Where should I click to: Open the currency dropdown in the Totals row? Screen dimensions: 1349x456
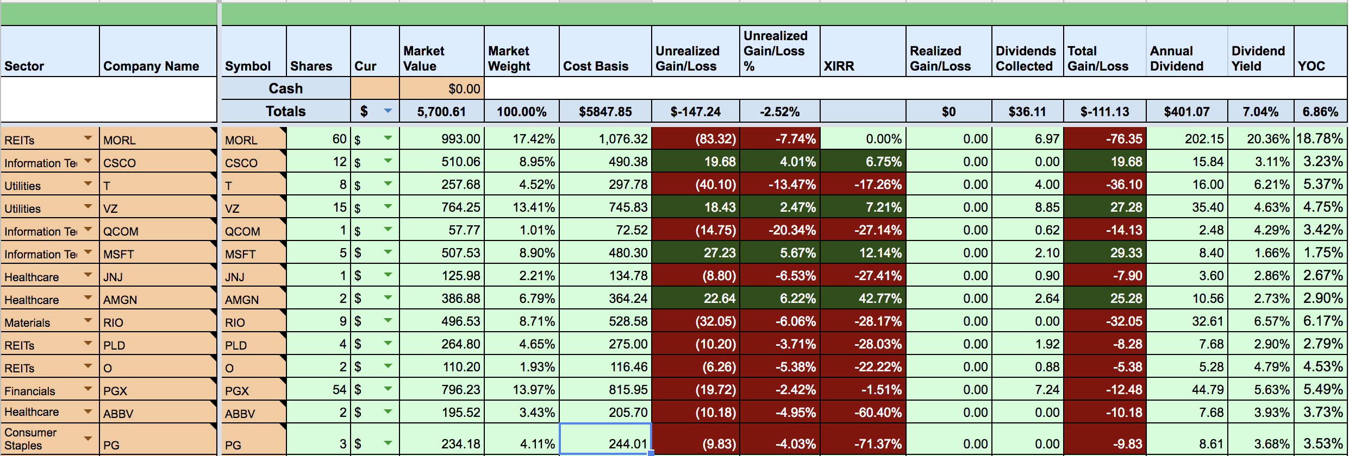[x=388, y=111]
